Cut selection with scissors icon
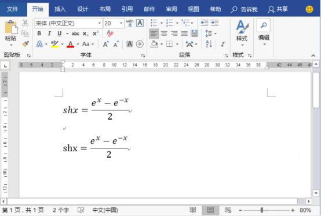 (25, 23)
